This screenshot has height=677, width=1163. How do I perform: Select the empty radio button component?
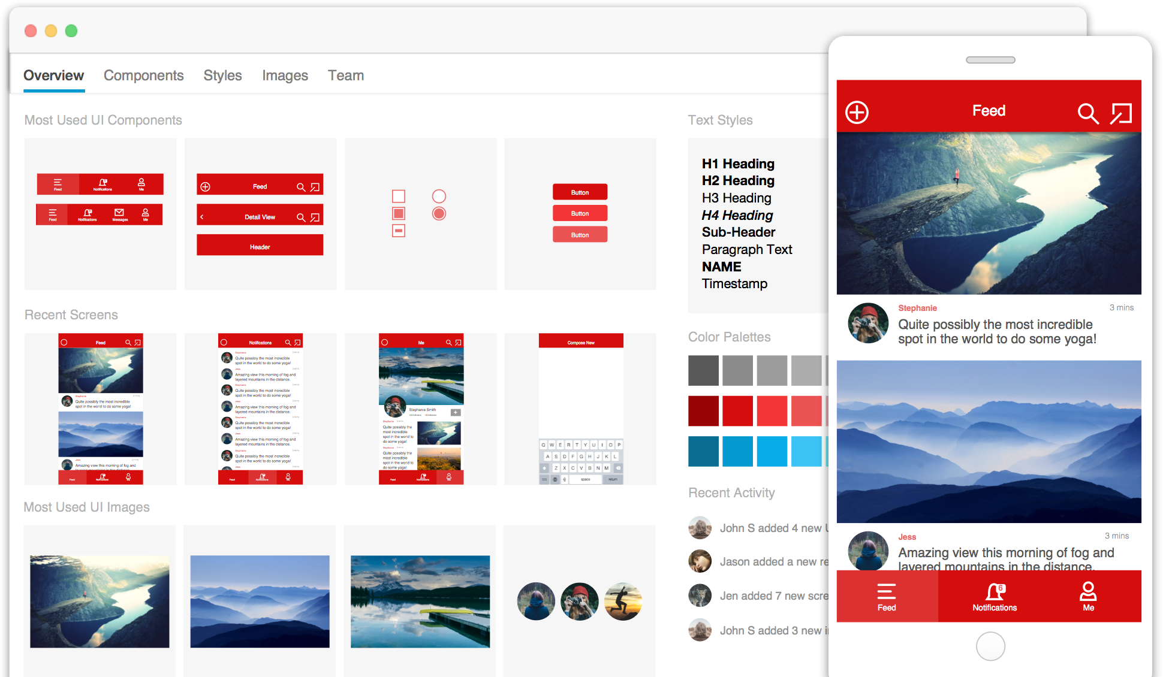(x=439, y=196)
